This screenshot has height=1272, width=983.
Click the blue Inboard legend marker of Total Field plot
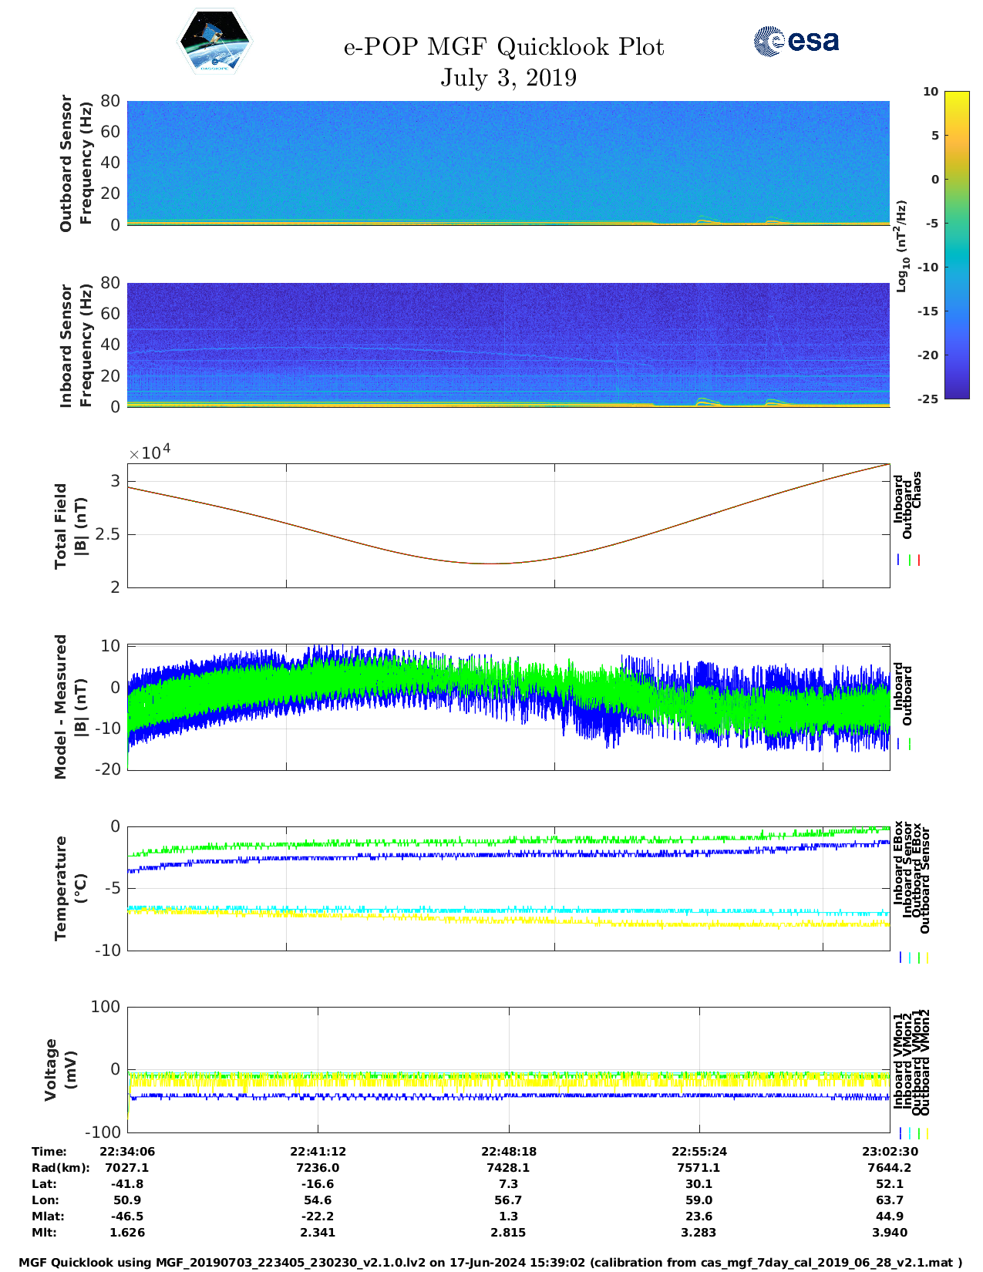click(x=899, y=560)
